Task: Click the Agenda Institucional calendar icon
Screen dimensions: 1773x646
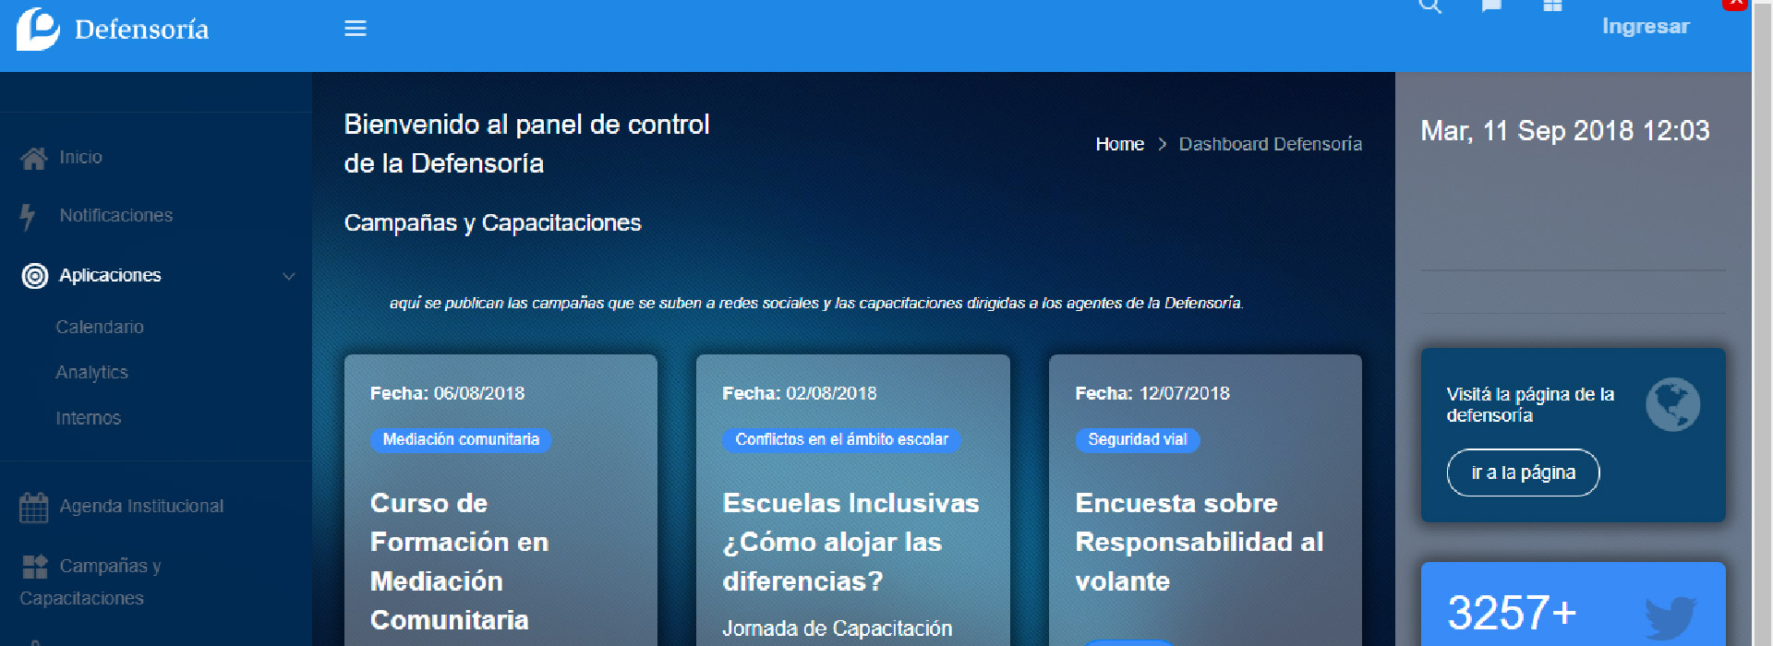Action: (34, 507)
